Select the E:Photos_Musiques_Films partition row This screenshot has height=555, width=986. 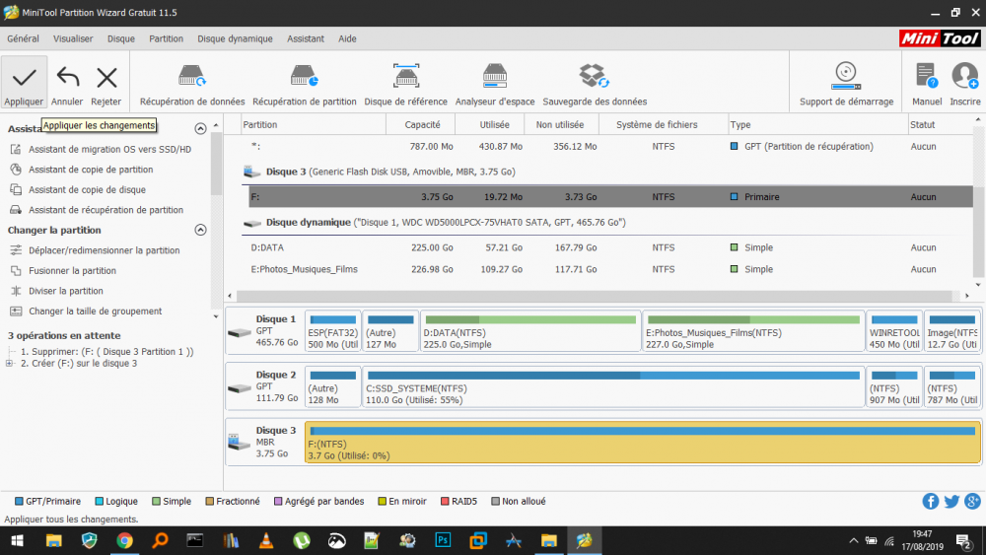[304, 269]
